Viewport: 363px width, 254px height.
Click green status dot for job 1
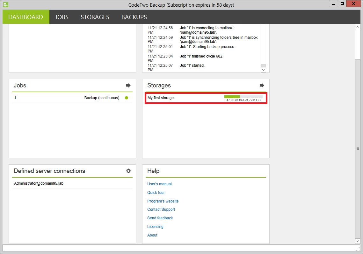tap(127, 98)
